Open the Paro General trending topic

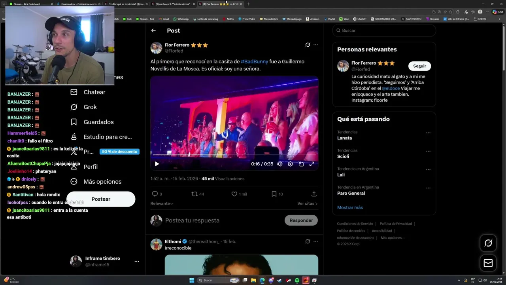coord(351,193)
